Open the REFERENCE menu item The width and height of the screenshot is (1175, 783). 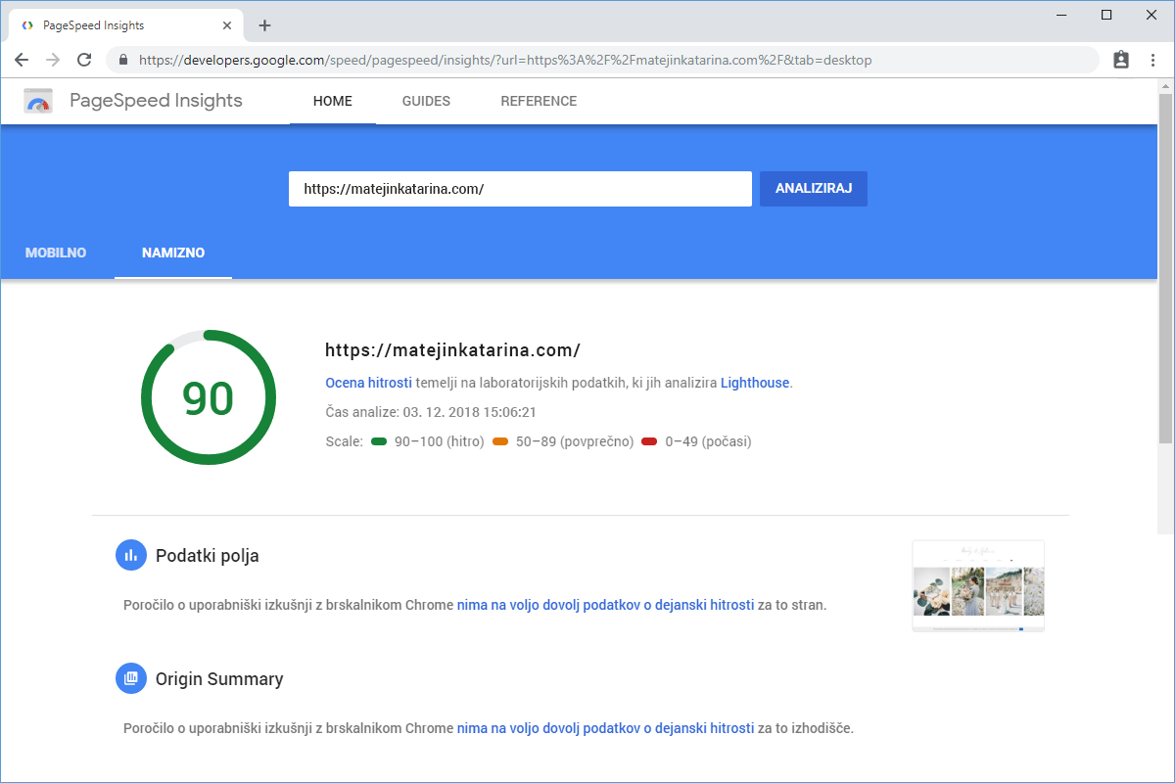point(539,101)
